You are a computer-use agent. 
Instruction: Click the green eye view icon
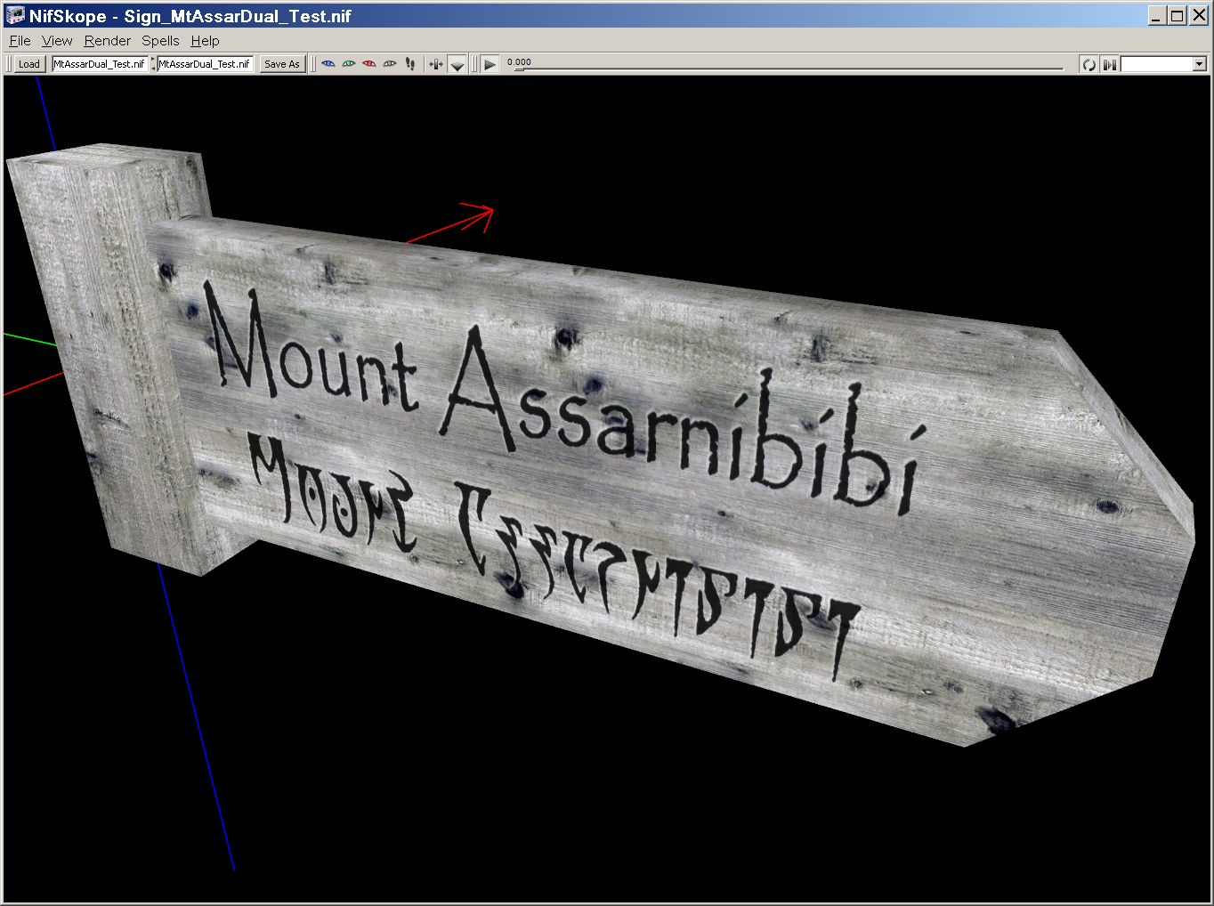click(x=349, y=64)
